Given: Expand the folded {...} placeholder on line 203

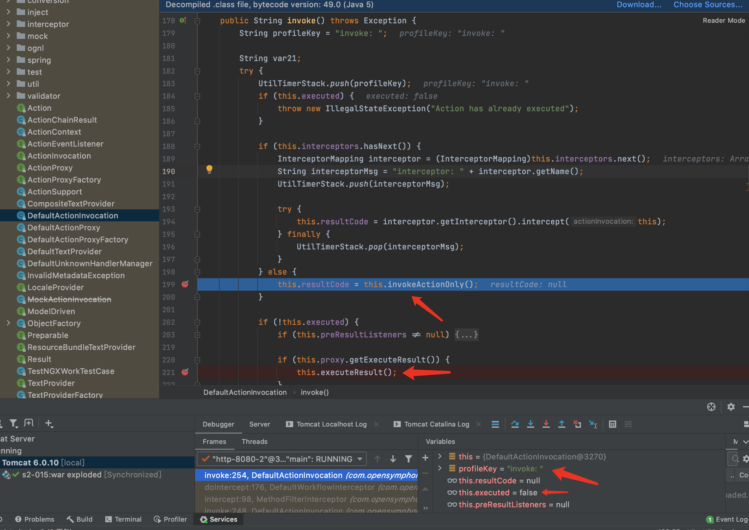Looking at the screenshot, I should pyautogui.click(x=466, y=334).
